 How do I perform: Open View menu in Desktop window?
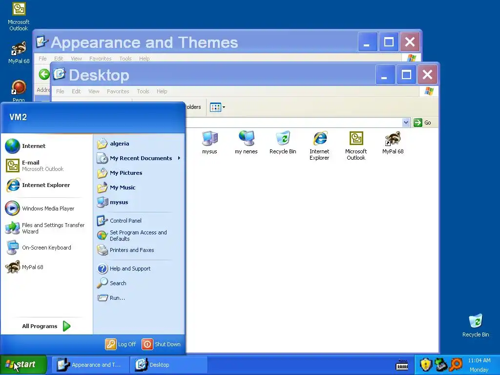[x=94, y=91]
